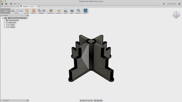Click the Assemble new component icon
Image resolution: width=182 pixels, height=102 pixels.
pos(40,10)
